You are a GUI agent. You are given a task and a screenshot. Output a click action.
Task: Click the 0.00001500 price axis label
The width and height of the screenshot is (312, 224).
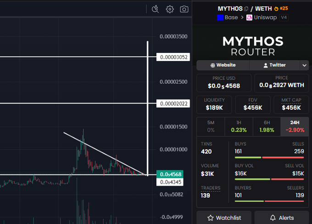pyautogui.click(x=173, y=127)
